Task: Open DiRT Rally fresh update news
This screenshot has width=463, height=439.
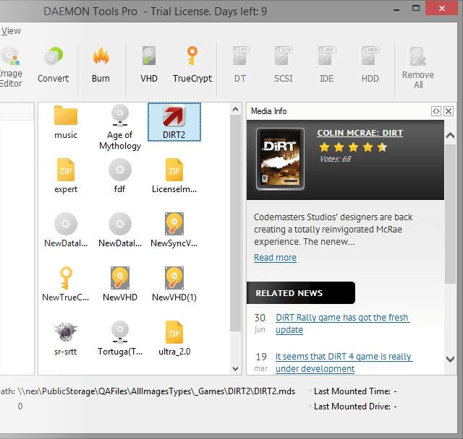Action: coord(342,323)
